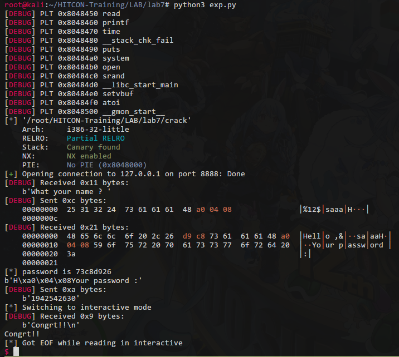Click the plain 'Congrt!!' output line

click(22, 334)
